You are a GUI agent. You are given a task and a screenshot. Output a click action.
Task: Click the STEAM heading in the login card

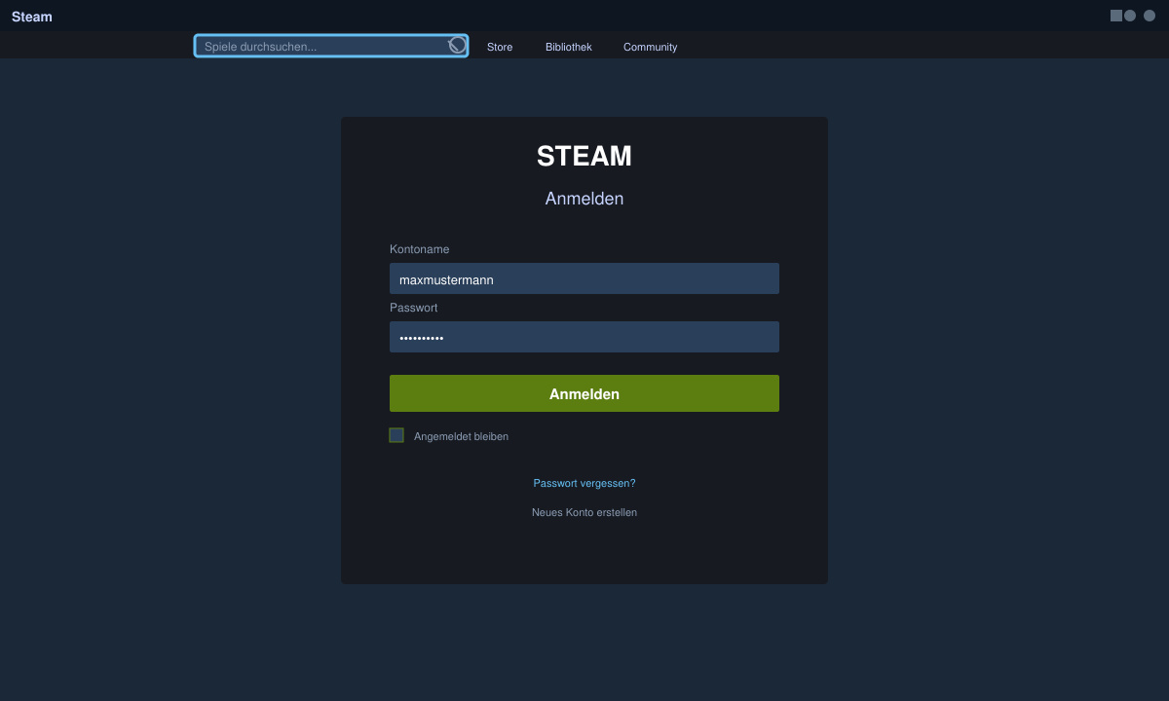[584, 156]
